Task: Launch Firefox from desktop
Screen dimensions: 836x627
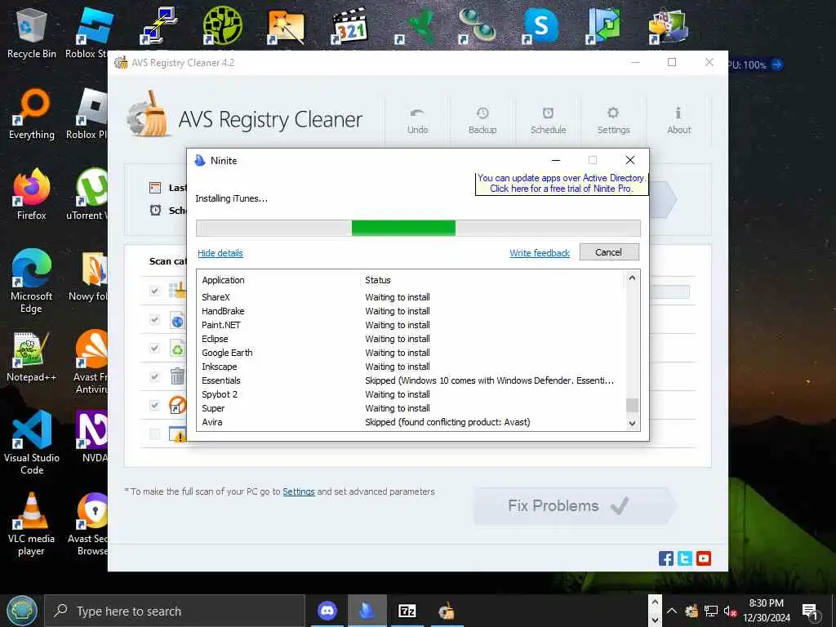Action: coord(32,194)
